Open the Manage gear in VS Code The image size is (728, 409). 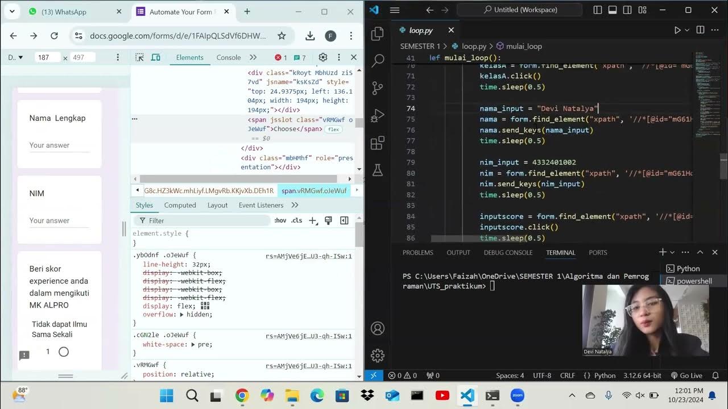pyautogui.click(x=378, y=356)
